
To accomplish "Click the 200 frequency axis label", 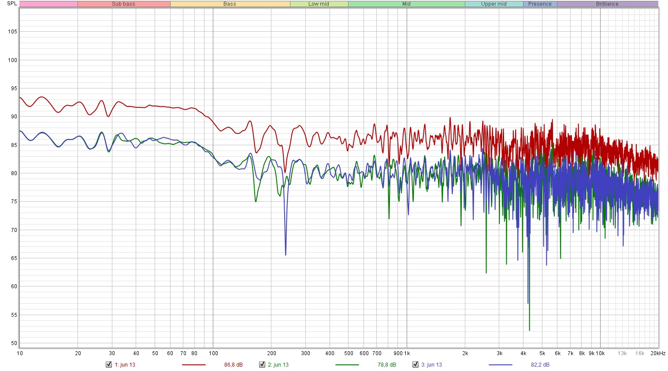I will [x=271, y=353].
